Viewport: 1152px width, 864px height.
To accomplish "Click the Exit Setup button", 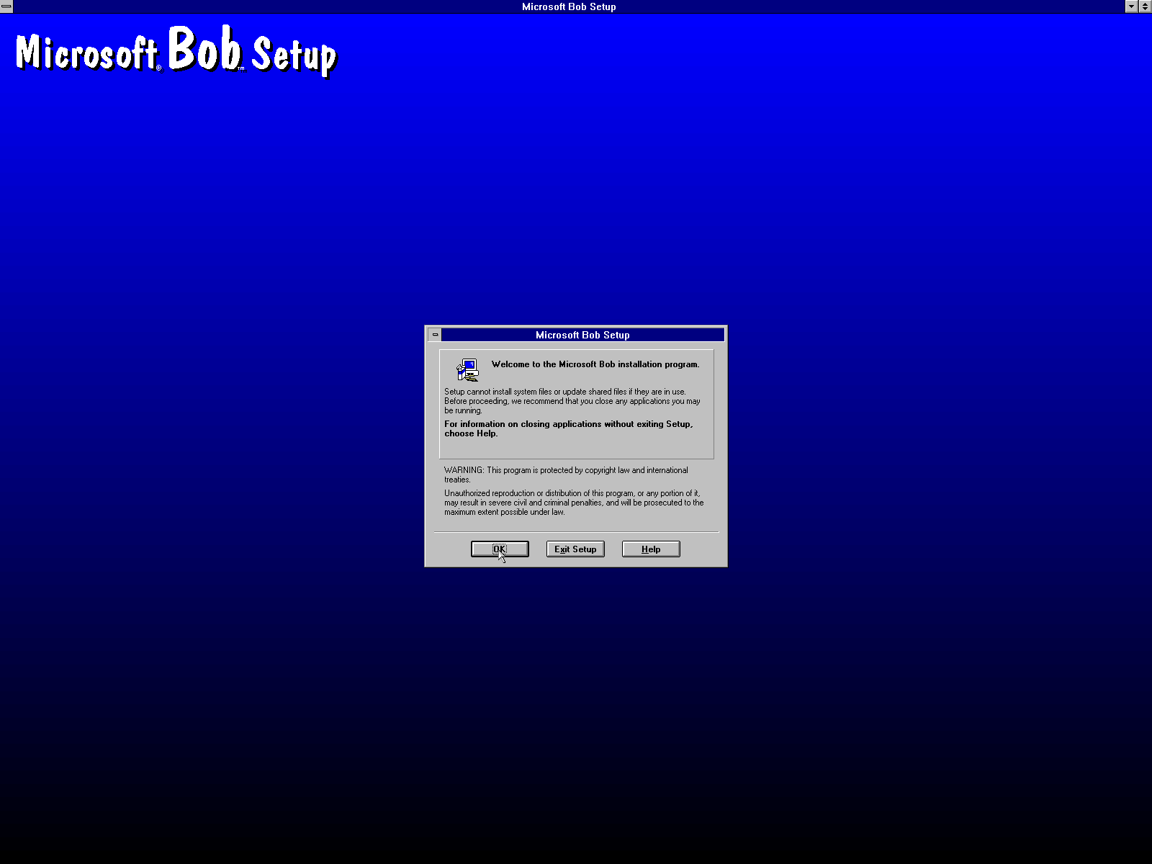I will tap(575, 549).
